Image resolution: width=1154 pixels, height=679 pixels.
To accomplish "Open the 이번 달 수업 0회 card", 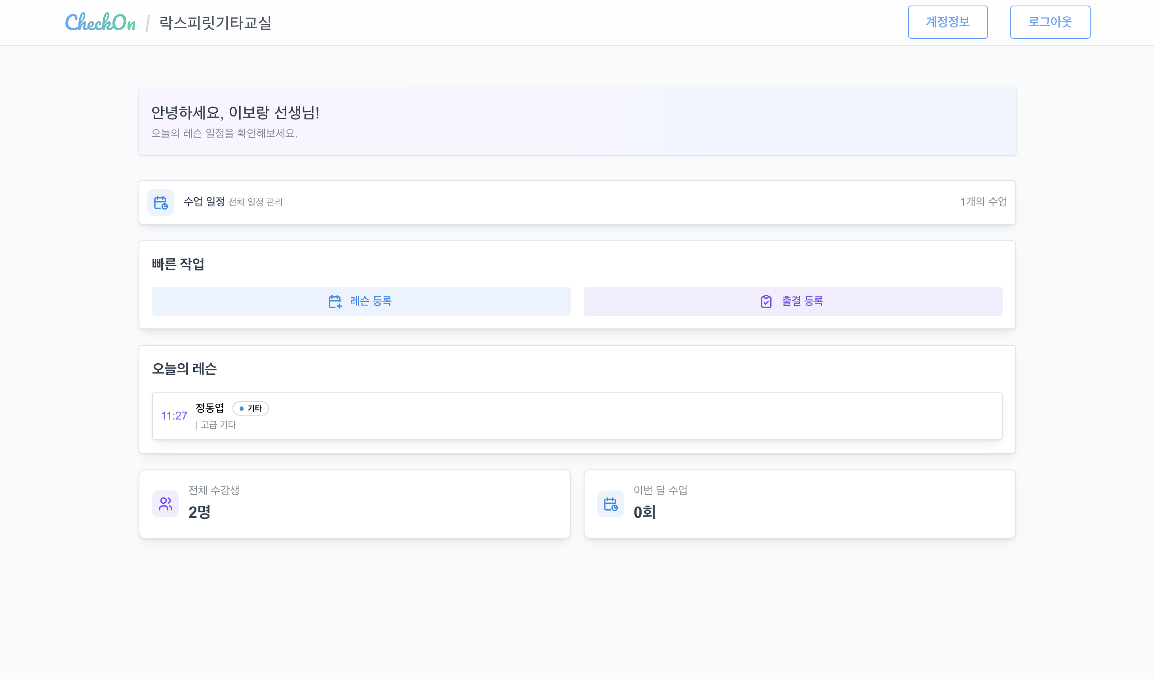I will tap(800, 504).
